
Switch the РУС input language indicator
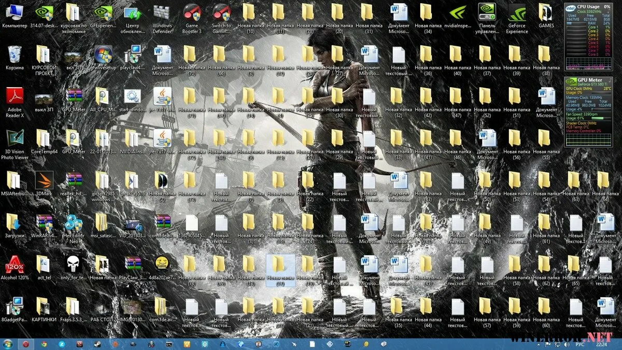coord(581,344)
